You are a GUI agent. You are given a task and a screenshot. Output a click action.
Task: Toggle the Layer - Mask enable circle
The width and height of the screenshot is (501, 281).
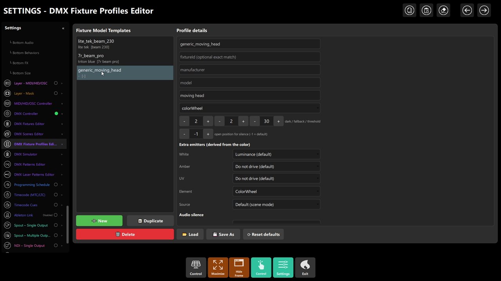[x=56, y=93]
